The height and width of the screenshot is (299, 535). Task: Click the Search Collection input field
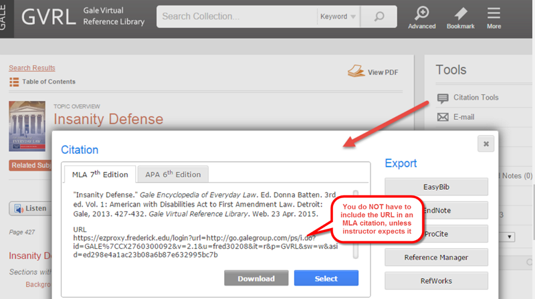pyautogui.click(x=237, y=16)
